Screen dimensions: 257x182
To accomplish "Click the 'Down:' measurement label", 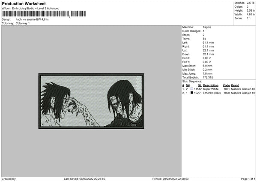I will click(x=186, y=54).
